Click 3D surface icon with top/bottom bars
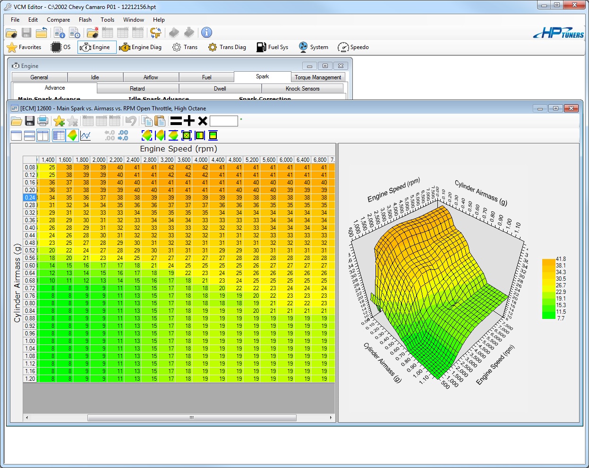The width and height of the screenshot is (589, 468). (173, 136)
